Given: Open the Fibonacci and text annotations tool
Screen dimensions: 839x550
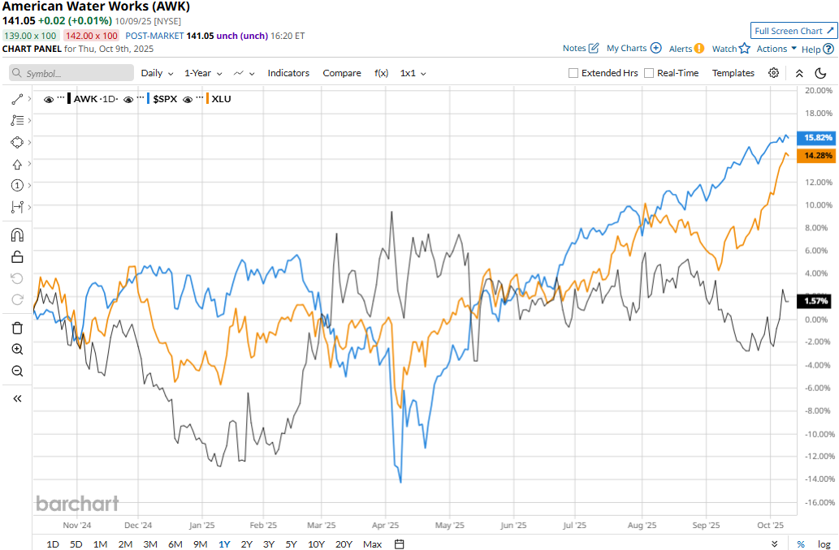Looking at the screenshot, I should (17, 121).
